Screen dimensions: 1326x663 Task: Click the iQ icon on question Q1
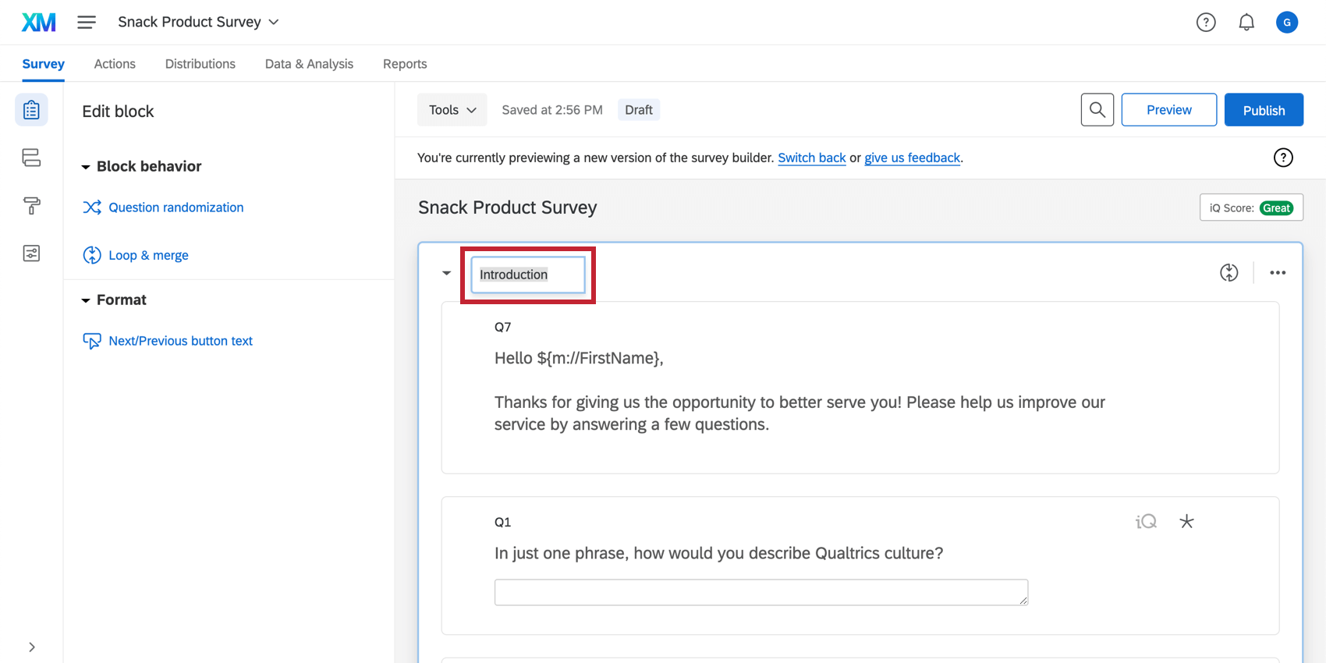click(x=1146, y=522)
